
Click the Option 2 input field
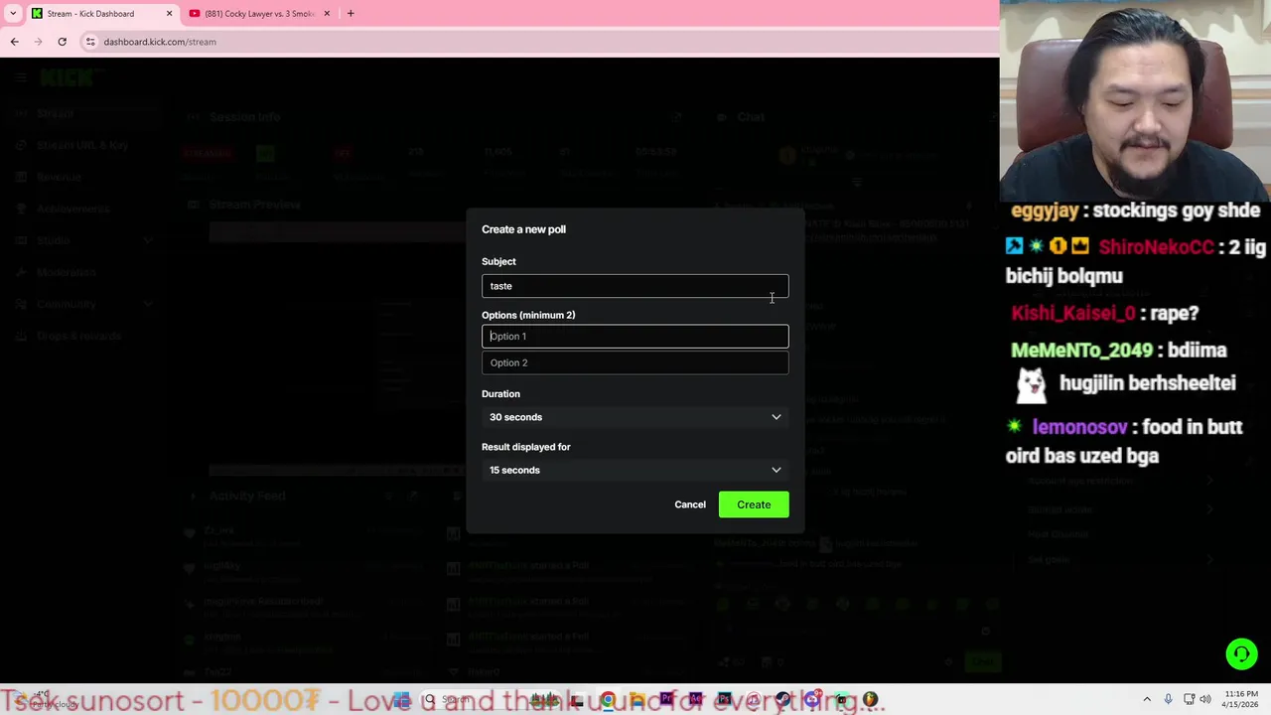635,362
